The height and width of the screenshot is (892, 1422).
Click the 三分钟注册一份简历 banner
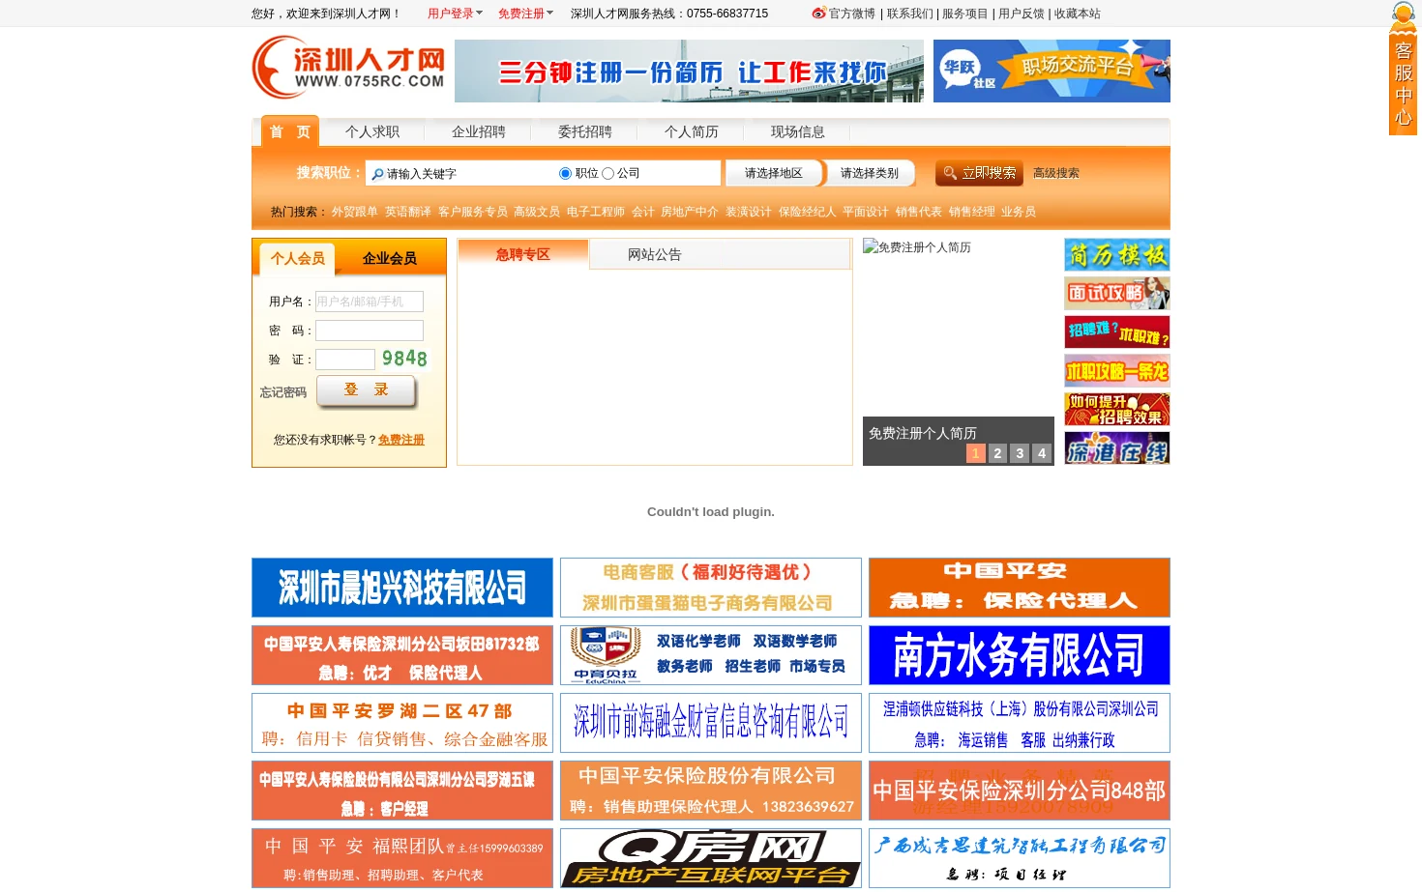[x=689, y=71]
